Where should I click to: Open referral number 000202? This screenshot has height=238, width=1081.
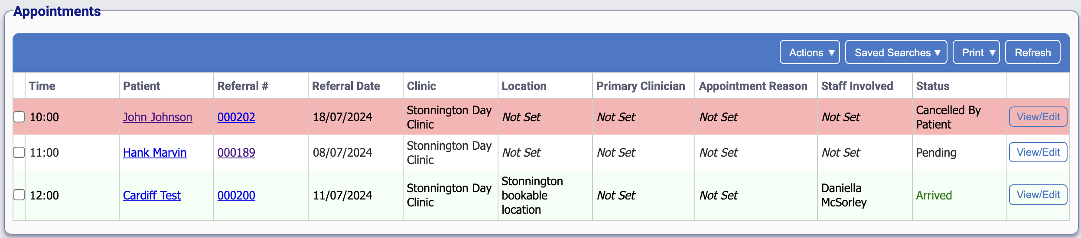[236, 117]
